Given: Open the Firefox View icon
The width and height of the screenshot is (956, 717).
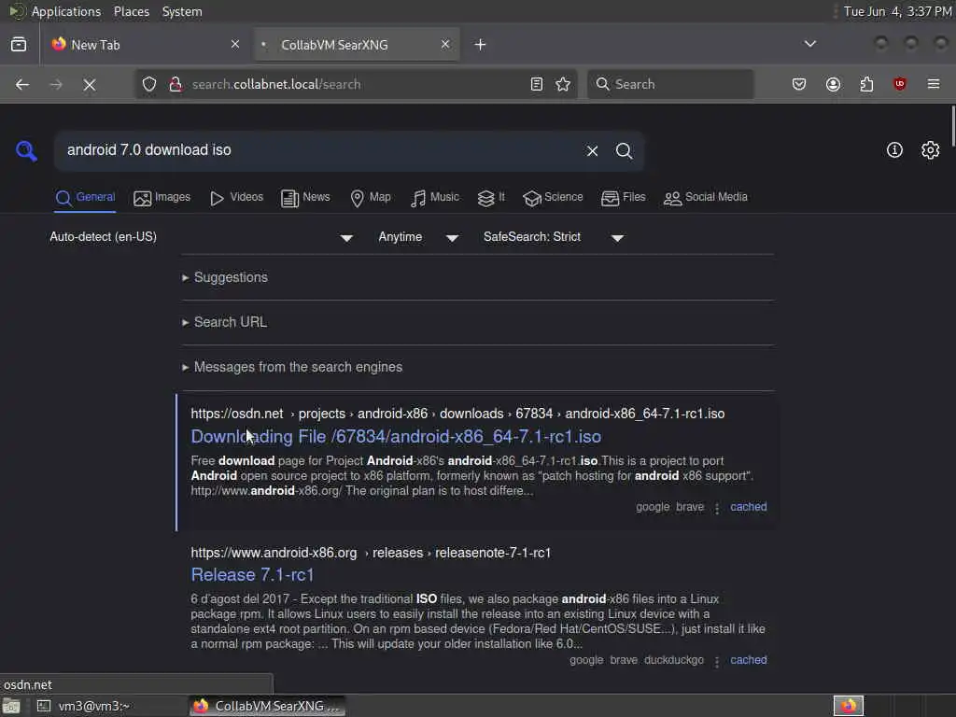Looking at the screenshot, I should coord(19,45).
